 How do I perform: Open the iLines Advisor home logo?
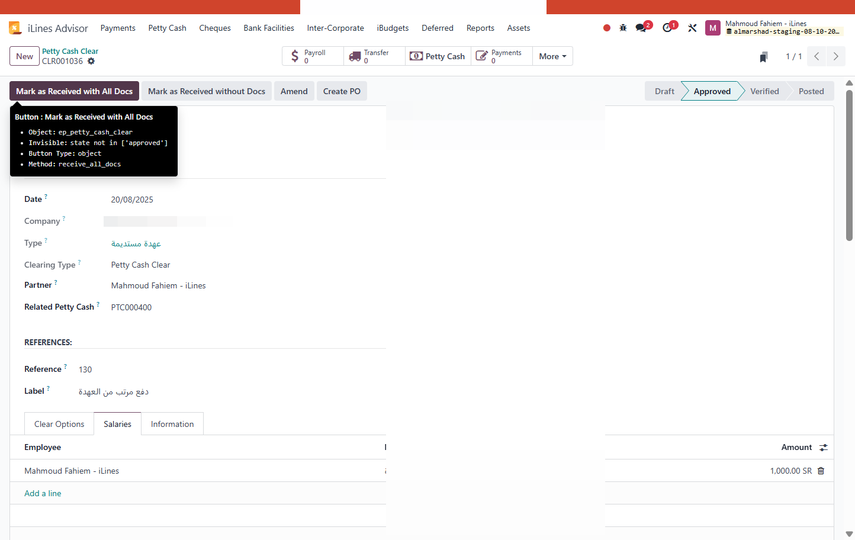pos(15,28)
